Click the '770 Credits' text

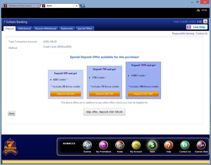99,78
